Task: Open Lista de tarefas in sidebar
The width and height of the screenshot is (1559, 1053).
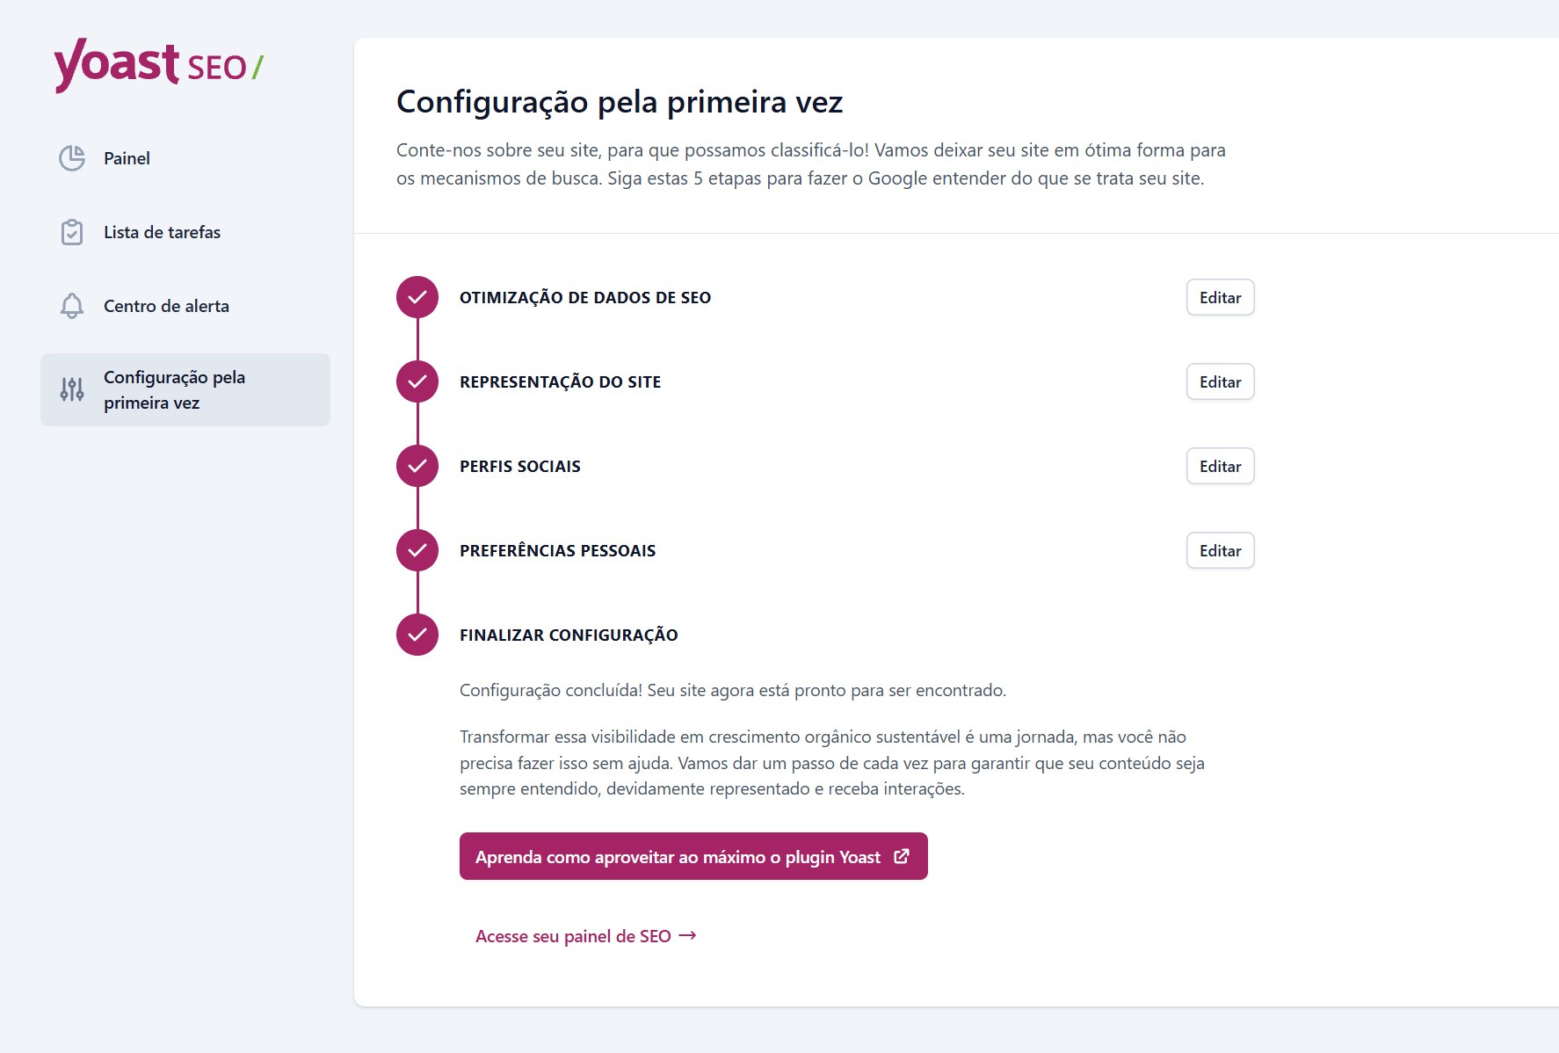Action: [185, 232]
